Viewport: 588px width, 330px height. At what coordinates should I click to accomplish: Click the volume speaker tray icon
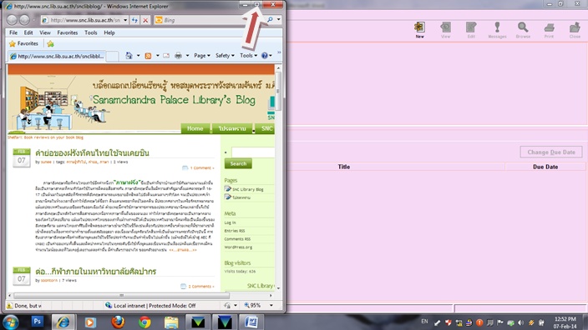[x=520, y=322]
